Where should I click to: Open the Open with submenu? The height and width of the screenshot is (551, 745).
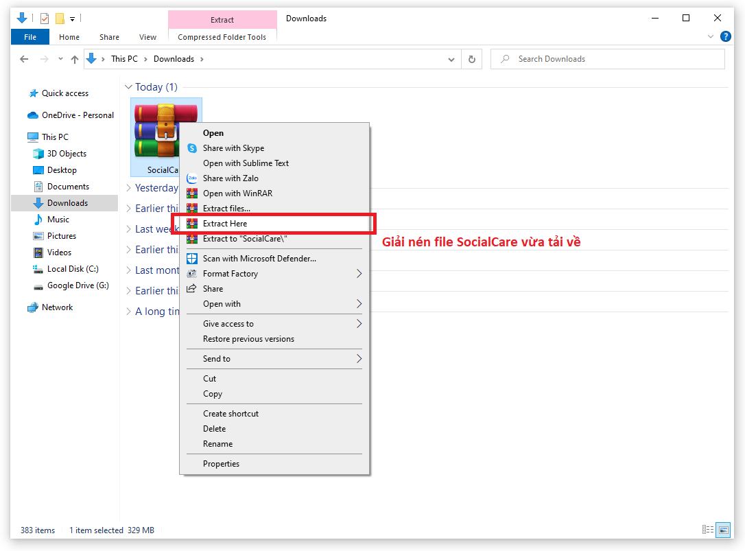pos(274,304)
